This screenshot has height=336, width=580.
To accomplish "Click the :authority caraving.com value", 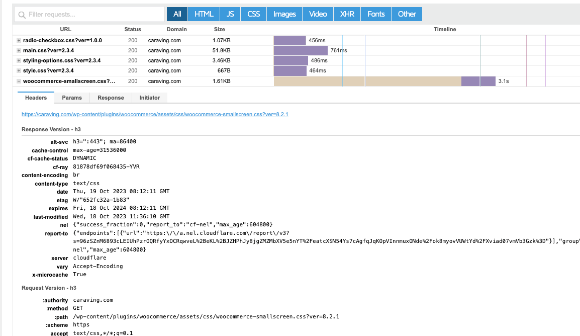I will (93, 300).
